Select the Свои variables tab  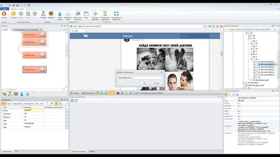click(4, 104)
